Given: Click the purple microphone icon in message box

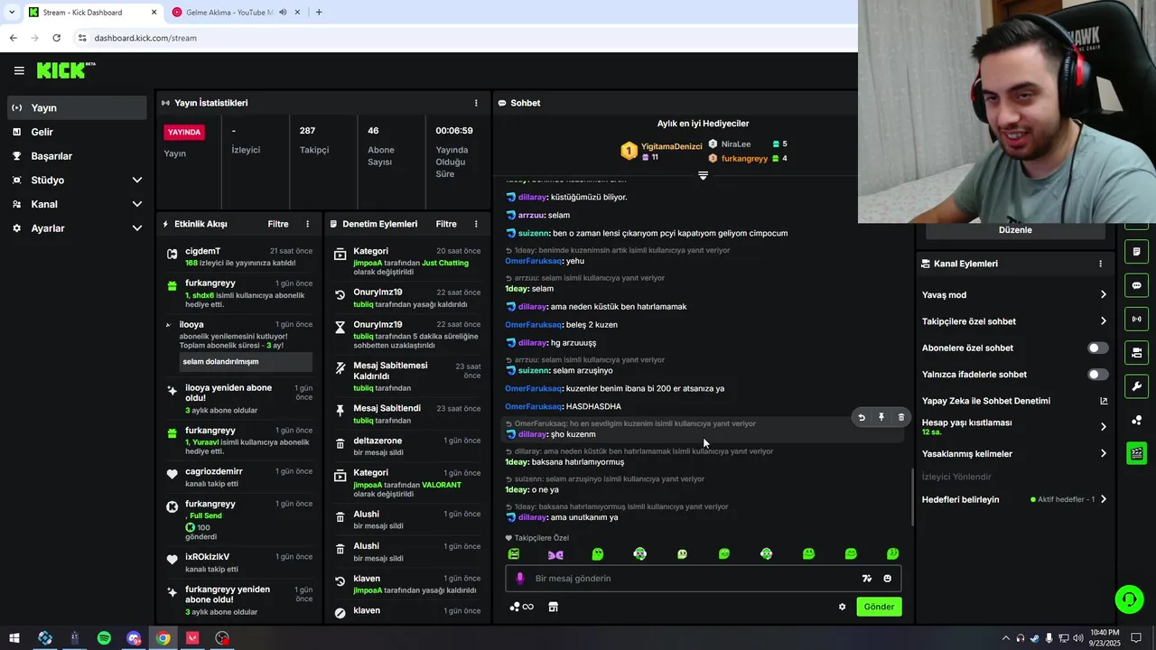Looking at the screenshot, I should tap(519, 579).
